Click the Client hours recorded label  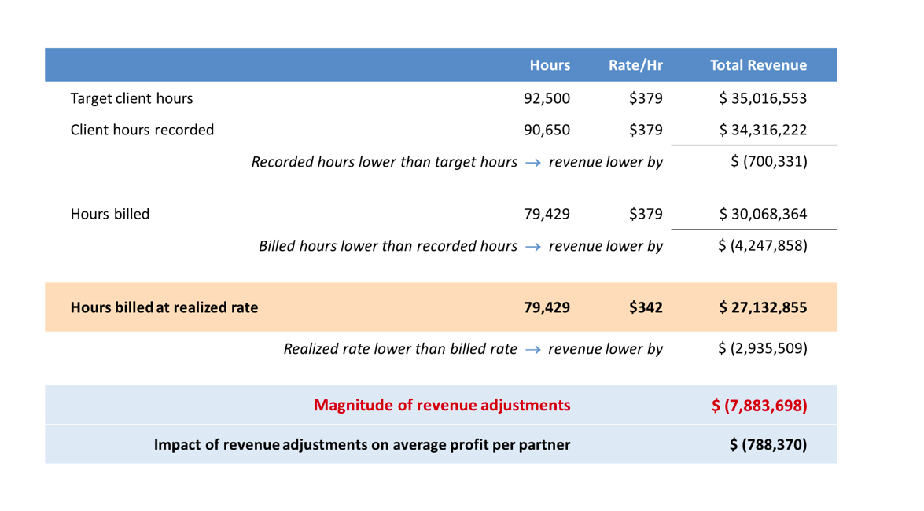142,130
